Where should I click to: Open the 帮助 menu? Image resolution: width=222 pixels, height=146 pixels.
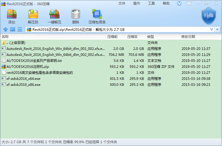166,3
